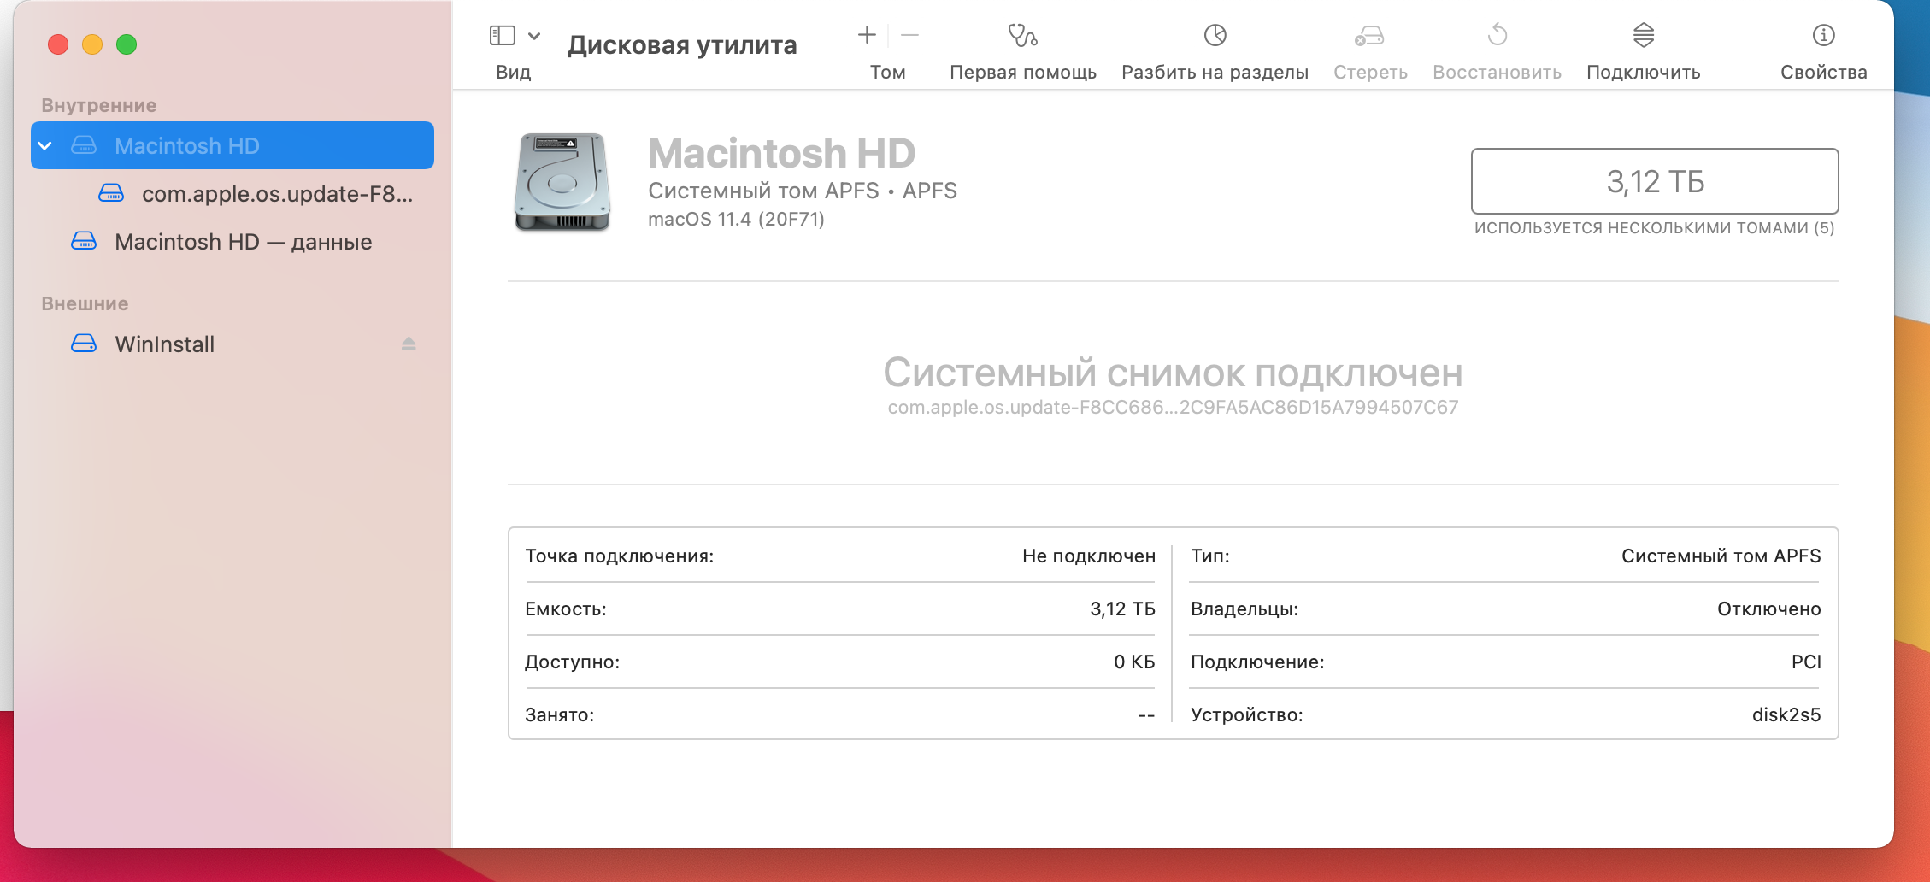The height and width of the screenshot is (882, 1930).
Task: Add a volume with the plus icon
Action: pyautogui.click(x=867, y=35)
